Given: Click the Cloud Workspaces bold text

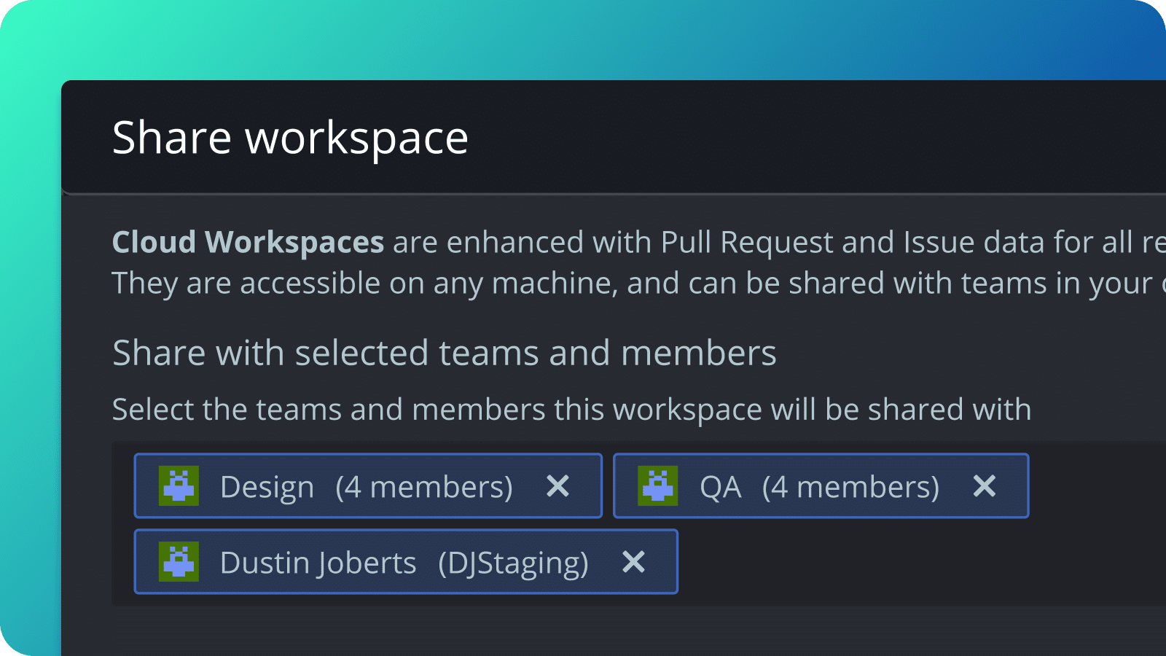Looking at the screenshot, I should pyautogui.click(x=248, y=242).
